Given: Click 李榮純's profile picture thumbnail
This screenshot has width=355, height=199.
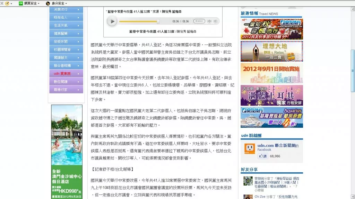Looking at the screenshot, I should [248, 181].
